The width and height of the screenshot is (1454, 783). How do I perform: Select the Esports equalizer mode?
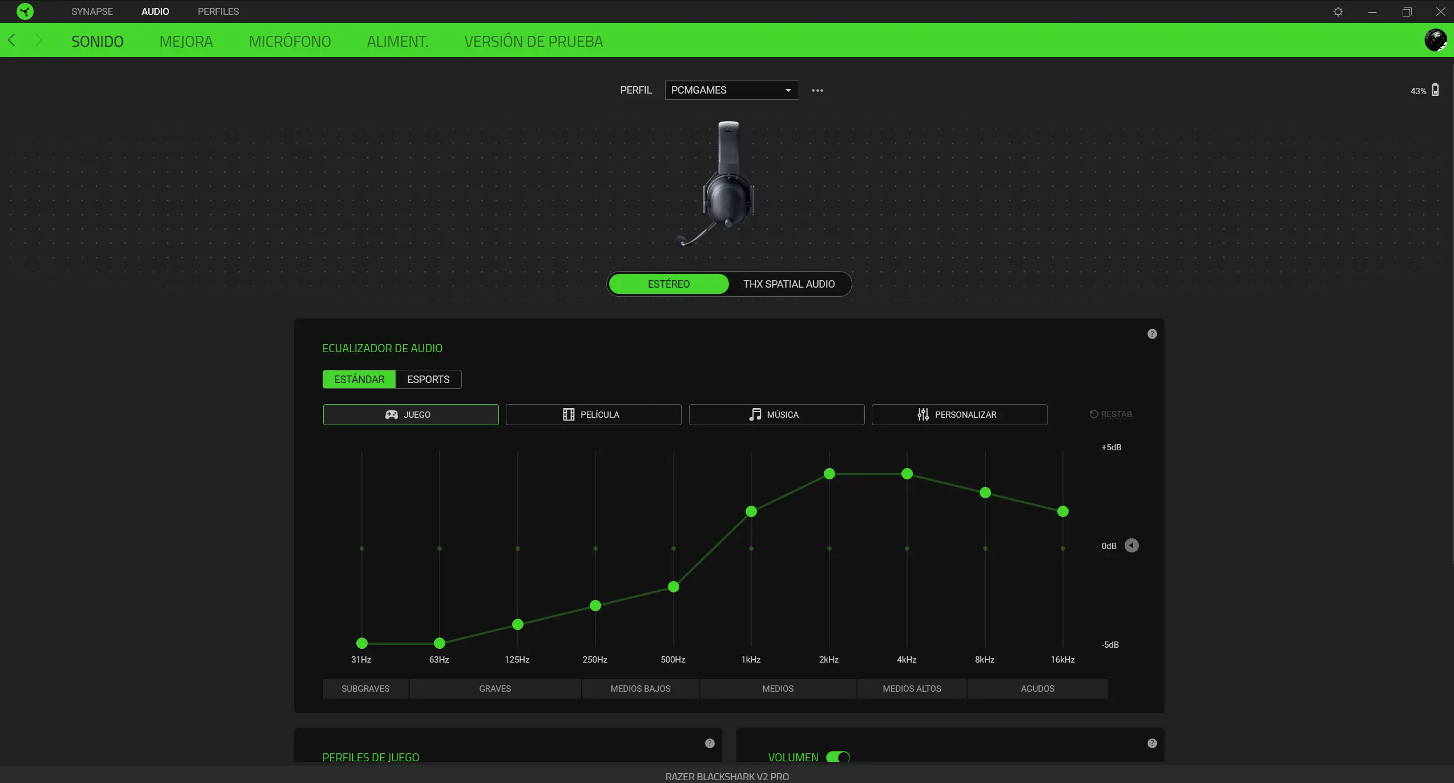pos(428,379)
